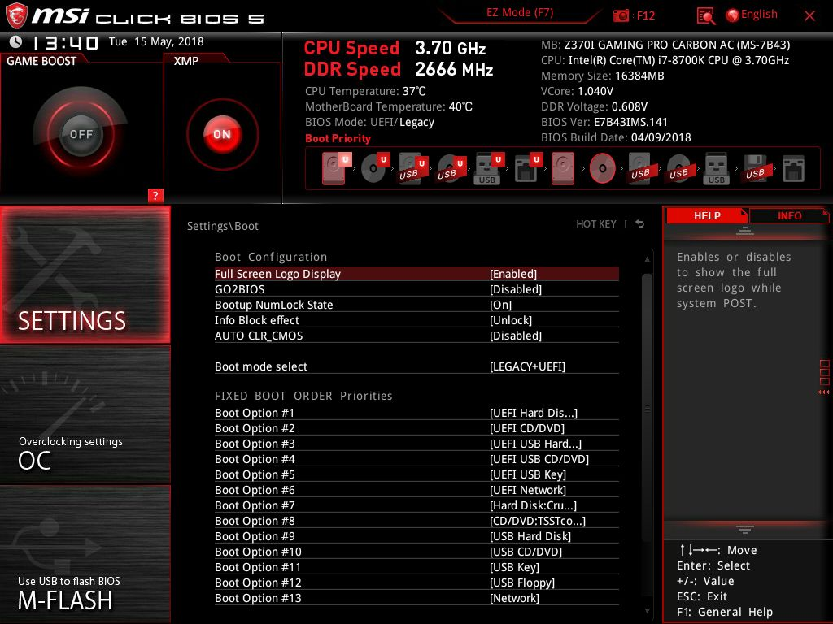Click the MSI dragon shield logo
The width and height of the screenshot is (833, 624).
[16, 16]
